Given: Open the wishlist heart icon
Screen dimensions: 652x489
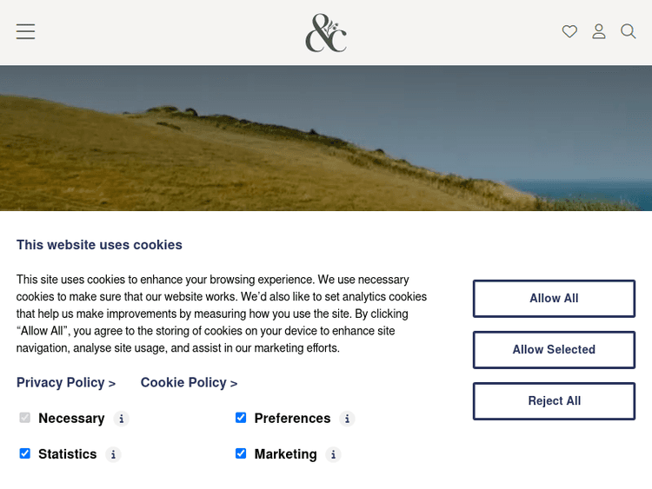Looking at the screenshot, I should (x=569, y=31).
